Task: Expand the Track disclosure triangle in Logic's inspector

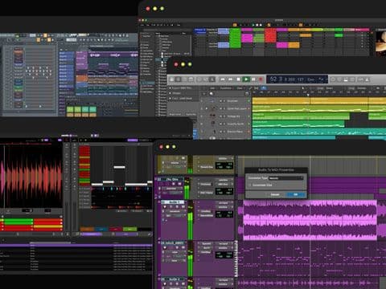Action: click(x=170, y=98)
